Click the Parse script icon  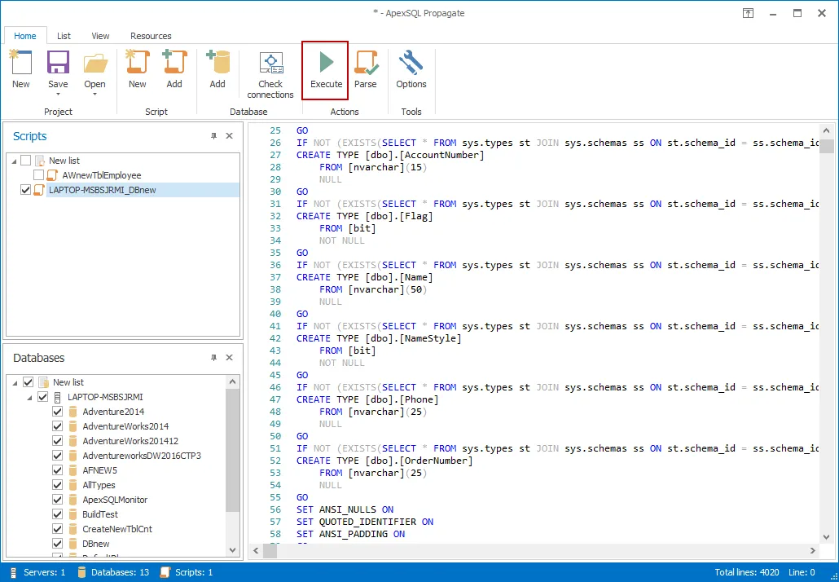coord(366,63)
